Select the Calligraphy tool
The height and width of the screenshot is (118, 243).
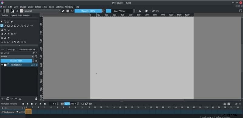tap(12, 22)
